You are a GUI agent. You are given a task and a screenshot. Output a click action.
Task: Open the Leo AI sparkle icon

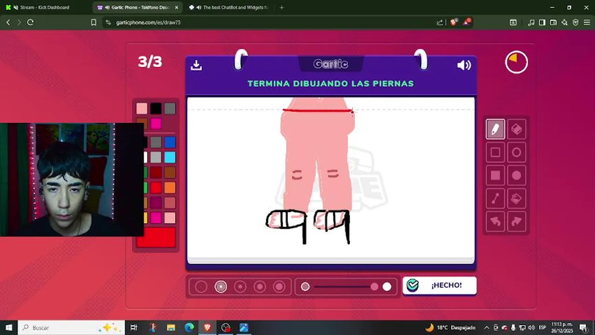565,22
